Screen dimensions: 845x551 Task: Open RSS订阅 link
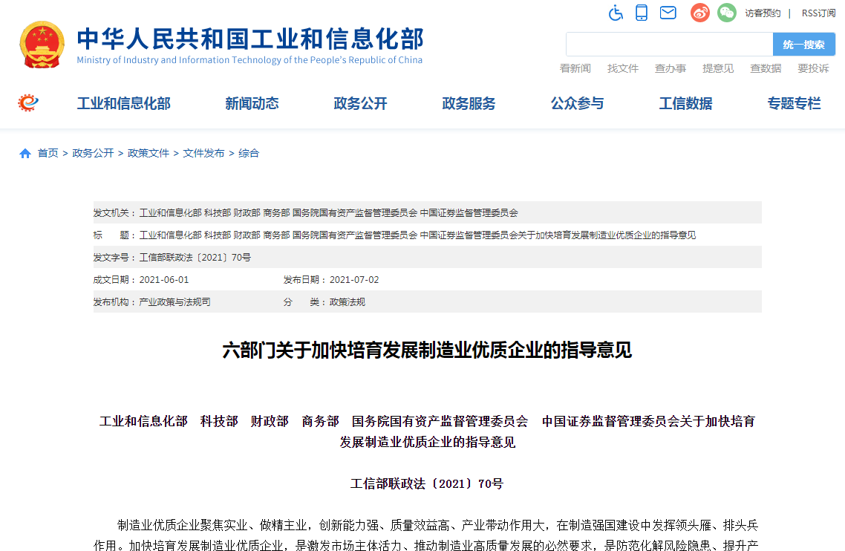818,13
